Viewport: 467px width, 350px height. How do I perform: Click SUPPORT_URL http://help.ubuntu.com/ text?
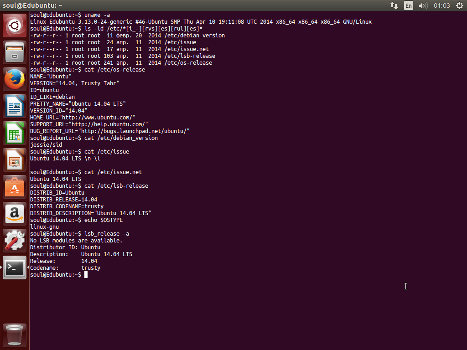tap(89, 124)
